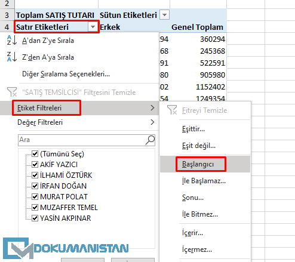Click filter icon beside Fitreyi Temizle
The width and height of the screenshot is (295, 262).
point(172,110)
